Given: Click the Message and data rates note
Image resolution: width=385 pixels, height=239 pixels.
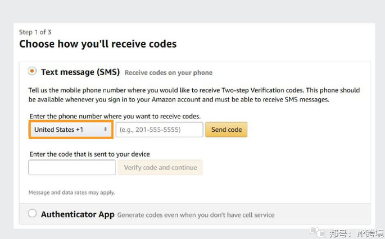Looking at the screenshot, I should 72,192.
